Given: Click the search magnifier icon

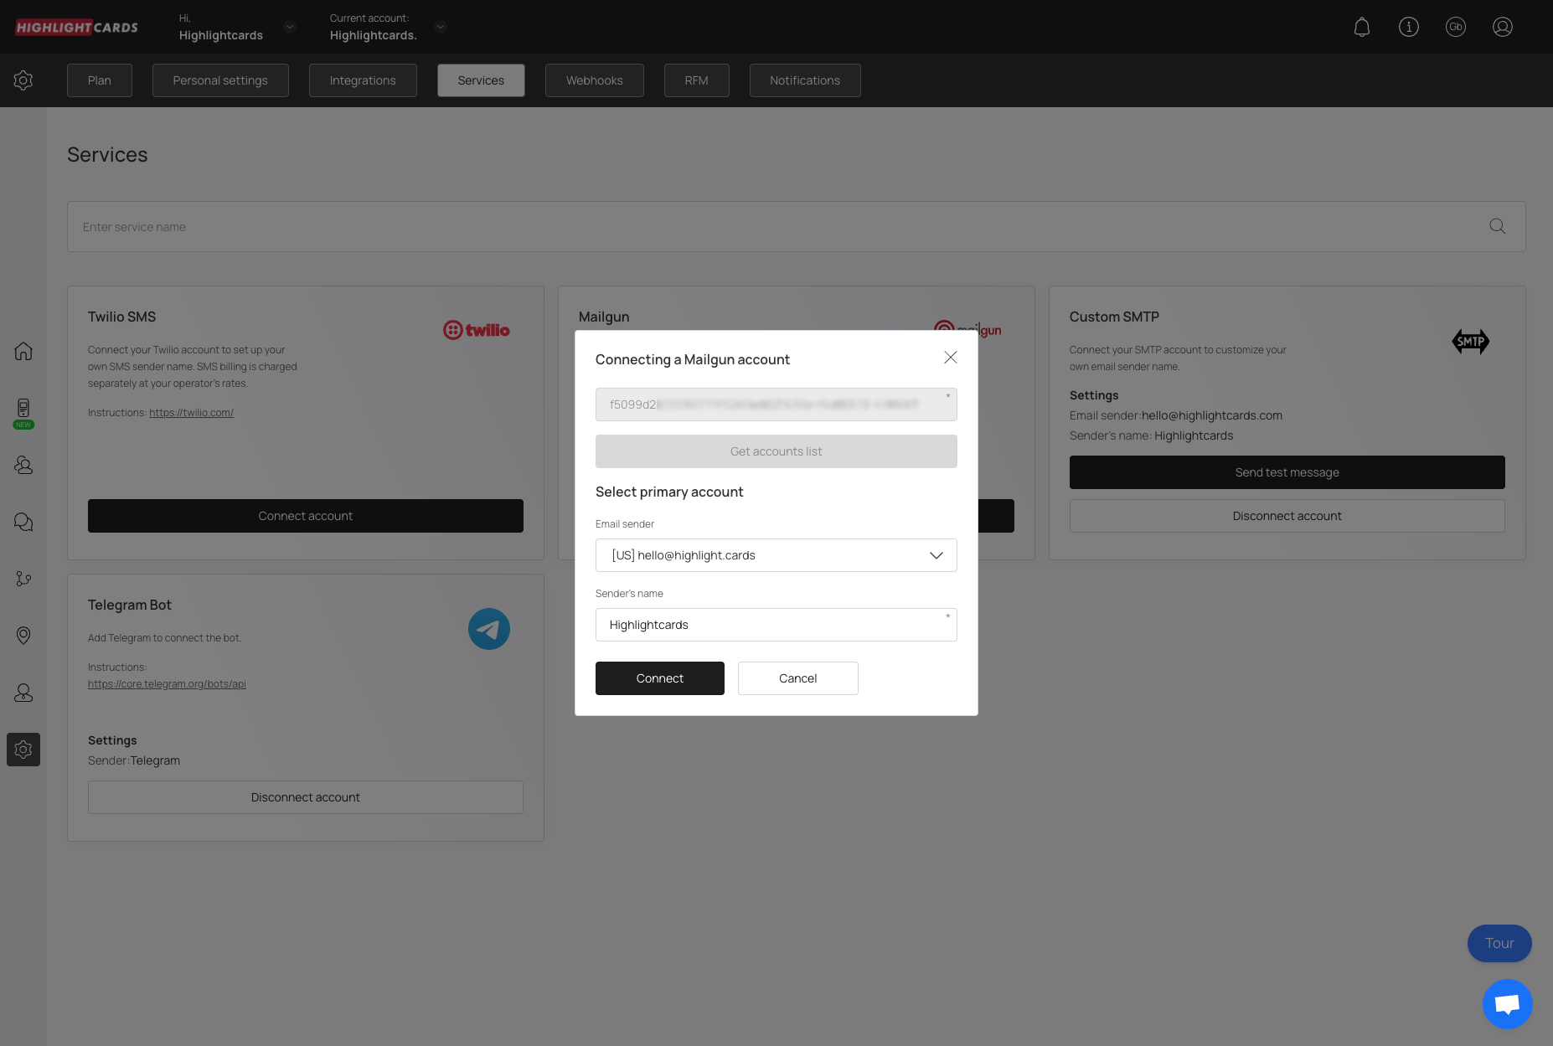Looking at the screenshot, I should click(1498, 226).
